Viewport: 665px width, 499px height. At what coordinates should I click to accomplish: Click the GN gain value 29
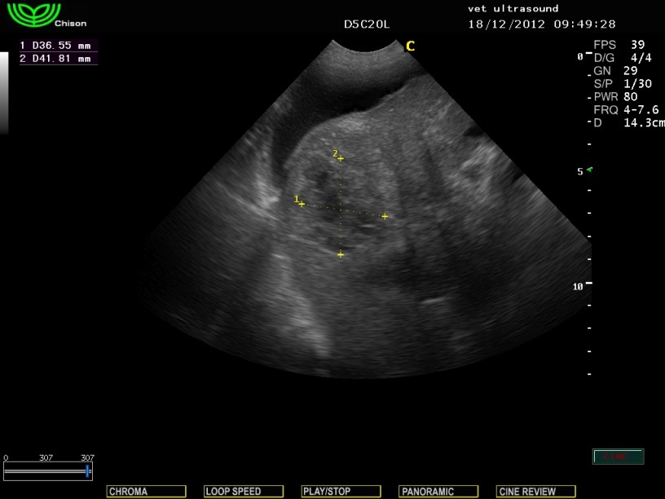631,70
